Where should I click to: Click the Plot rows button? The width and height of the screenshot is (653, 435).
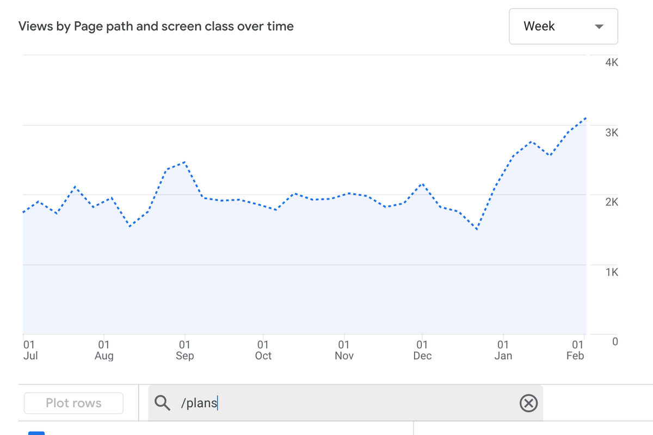click(73, 403)
